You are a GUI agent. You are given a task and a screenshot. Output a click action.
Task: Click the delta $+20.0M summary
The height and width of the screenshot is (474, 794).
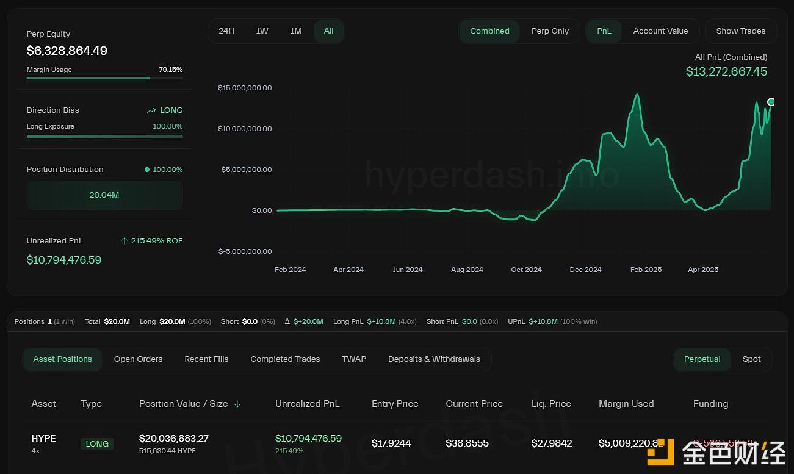click(x=304, y=321)
